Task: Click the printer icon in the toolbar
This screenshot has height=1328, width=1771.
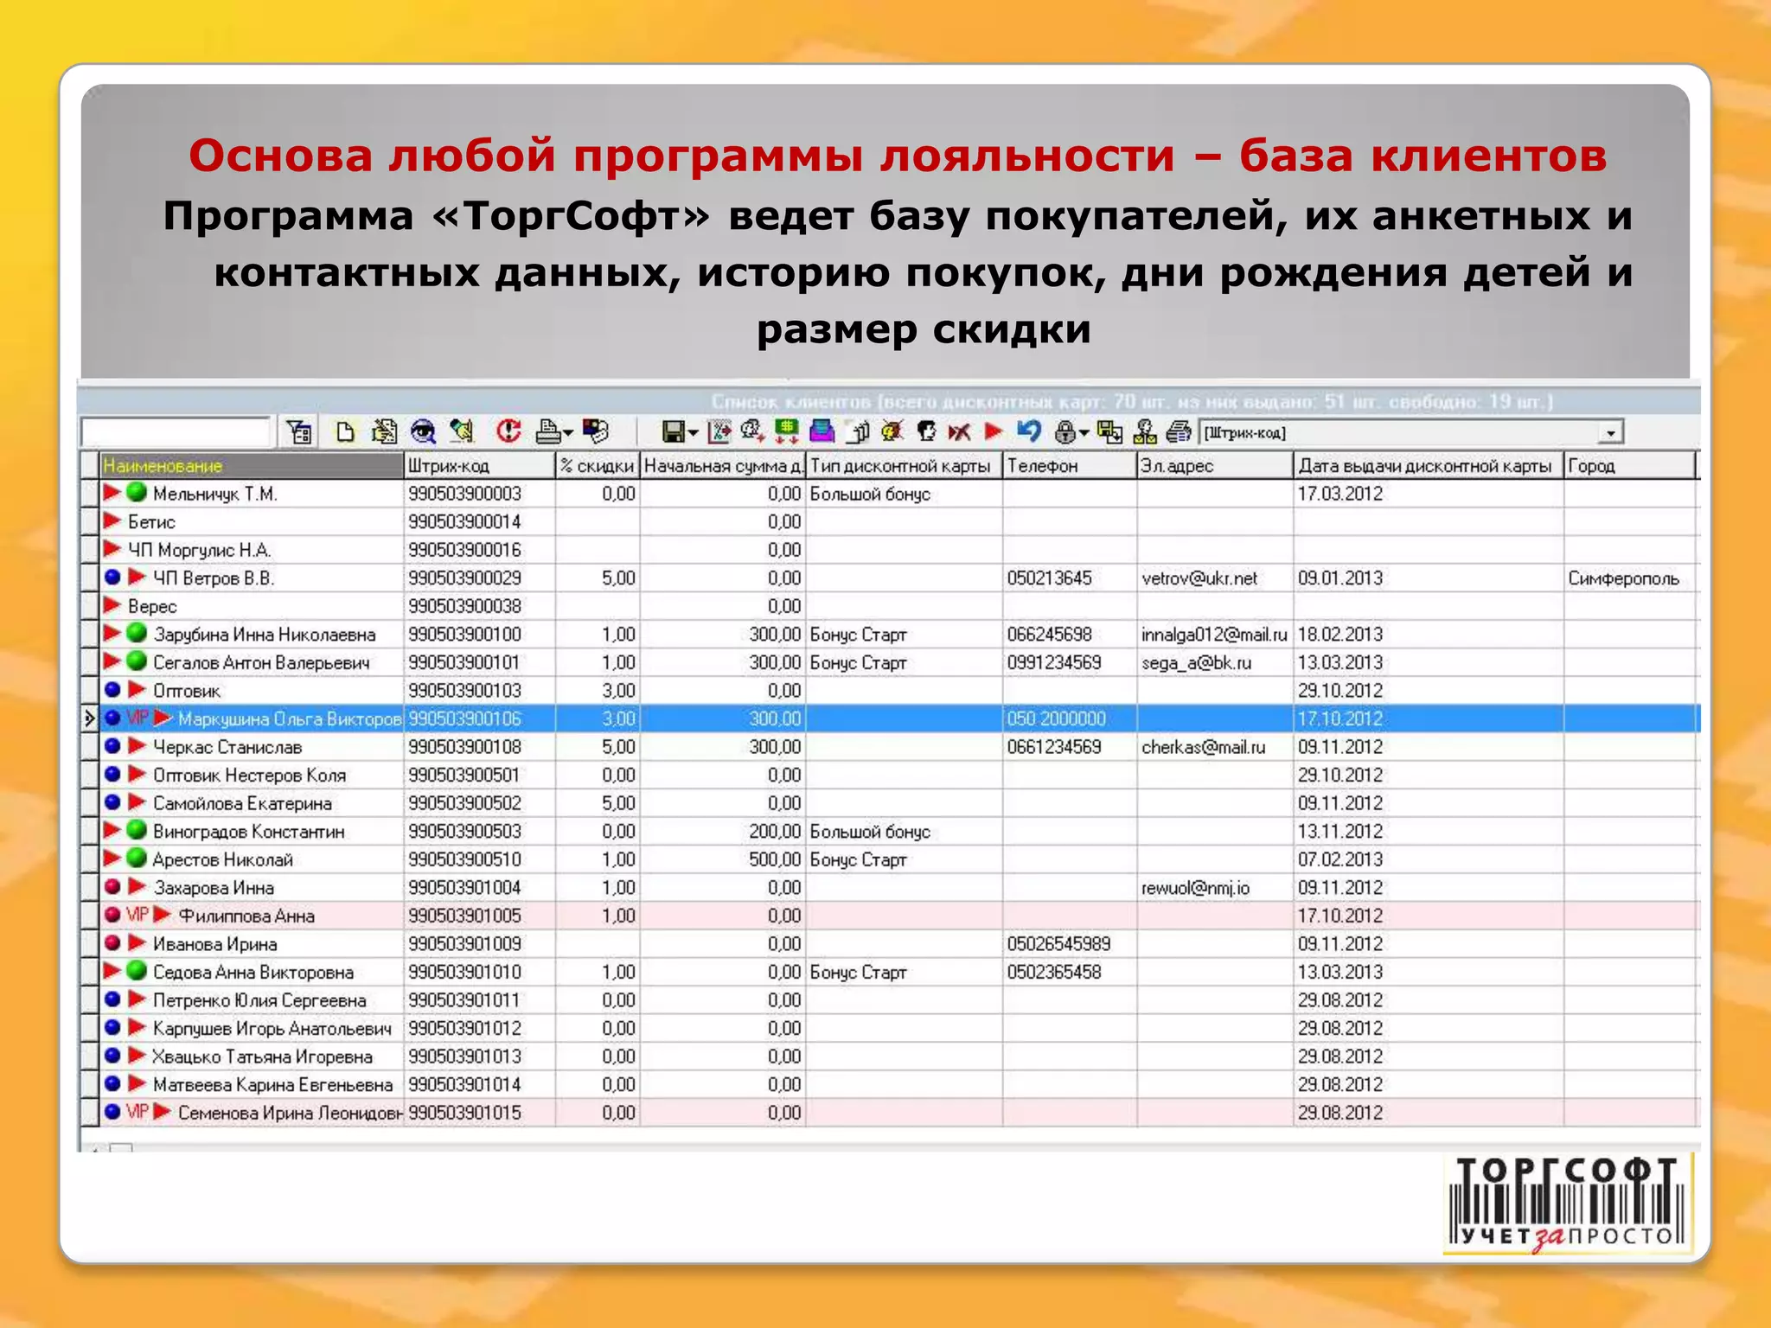Action: coord(548,431)
